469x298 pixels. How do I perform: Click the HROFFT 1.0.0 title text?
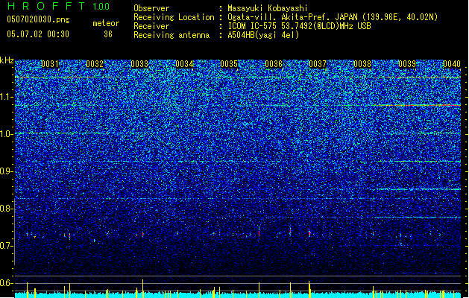point(58,6)
